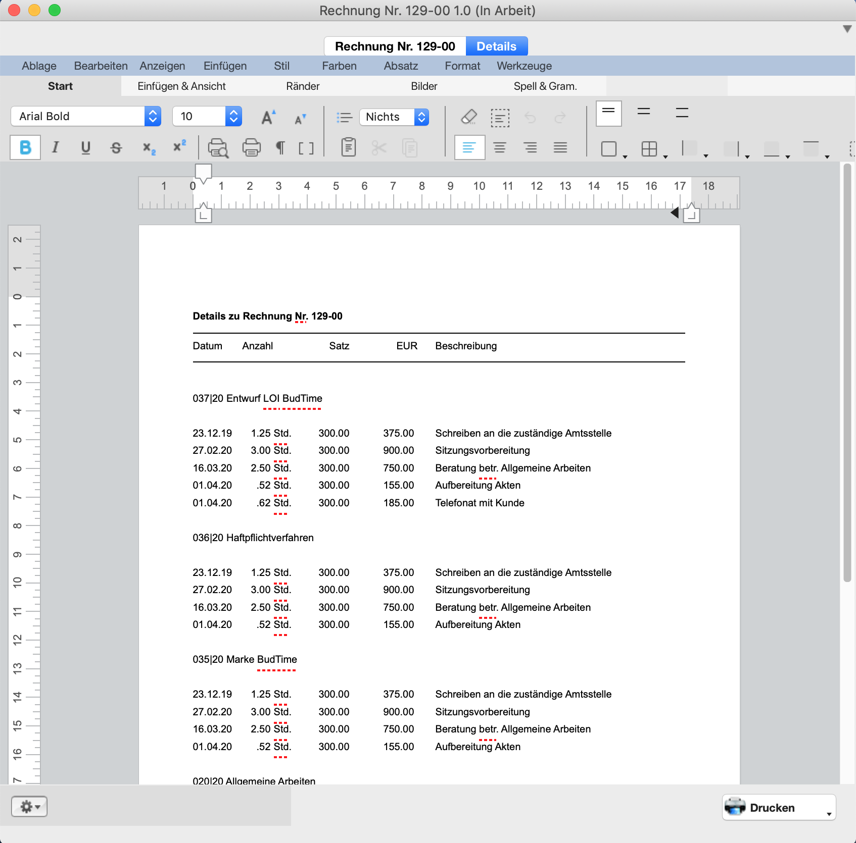
Task: Open the Arial Bold font dropdown
Action: pyautogui.click(x=86, y=116)
